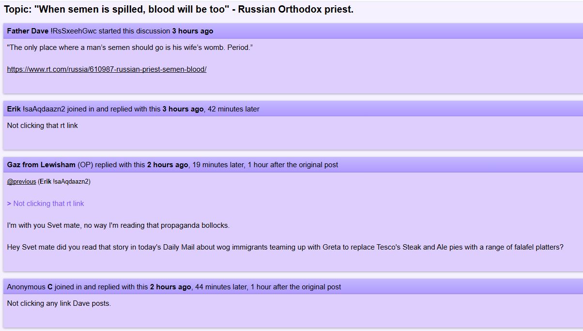Click Erik's post body text

[42, 126]
